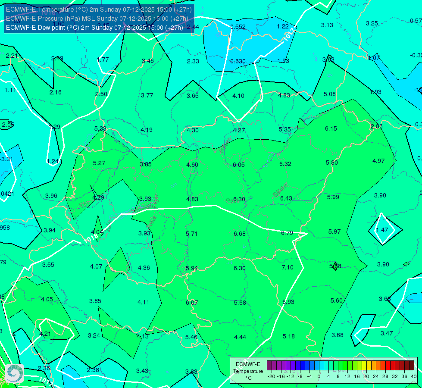
Task: Click the dark red legend swatch above 40
Action: pos(412,366)
